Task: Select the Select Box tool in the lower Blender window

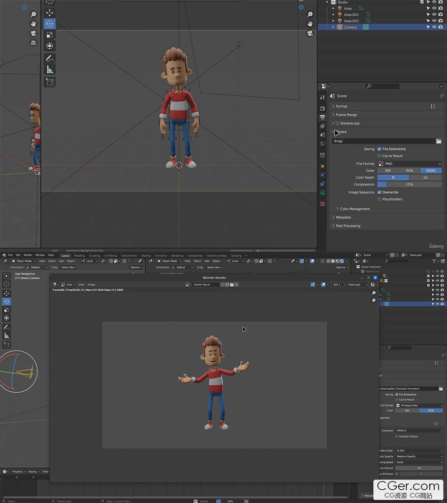Action: (x=7, y=276)
